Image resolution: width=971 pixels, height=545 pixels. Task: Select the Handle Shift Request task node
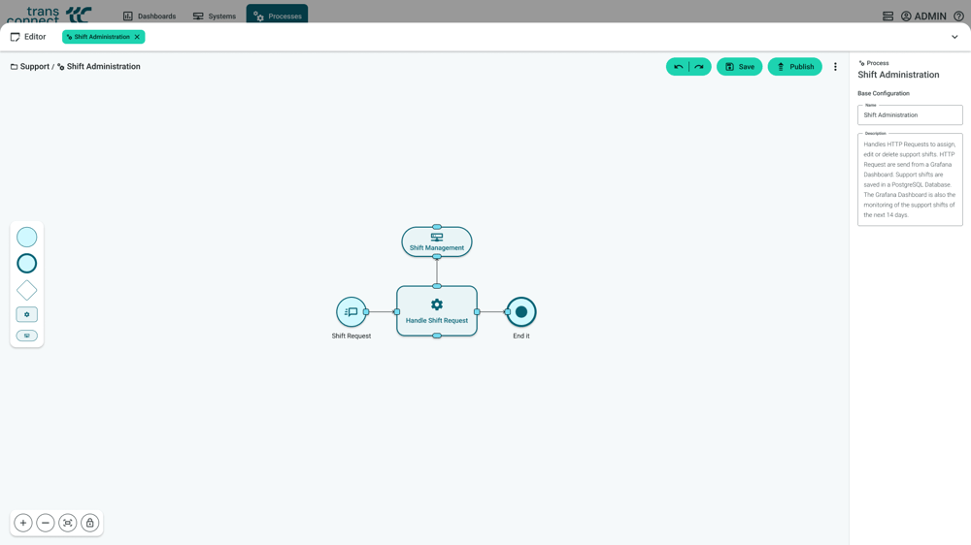click(437, 311)
